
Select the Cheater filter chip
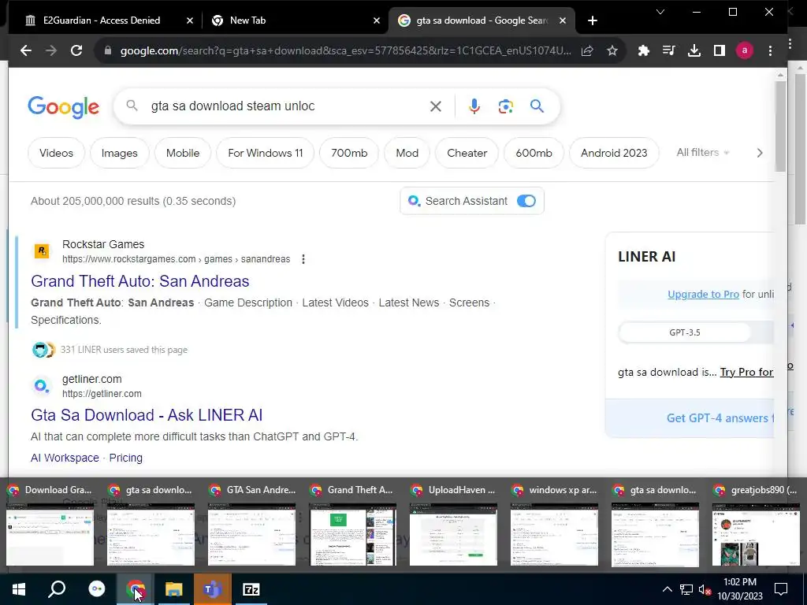(467, 153)
